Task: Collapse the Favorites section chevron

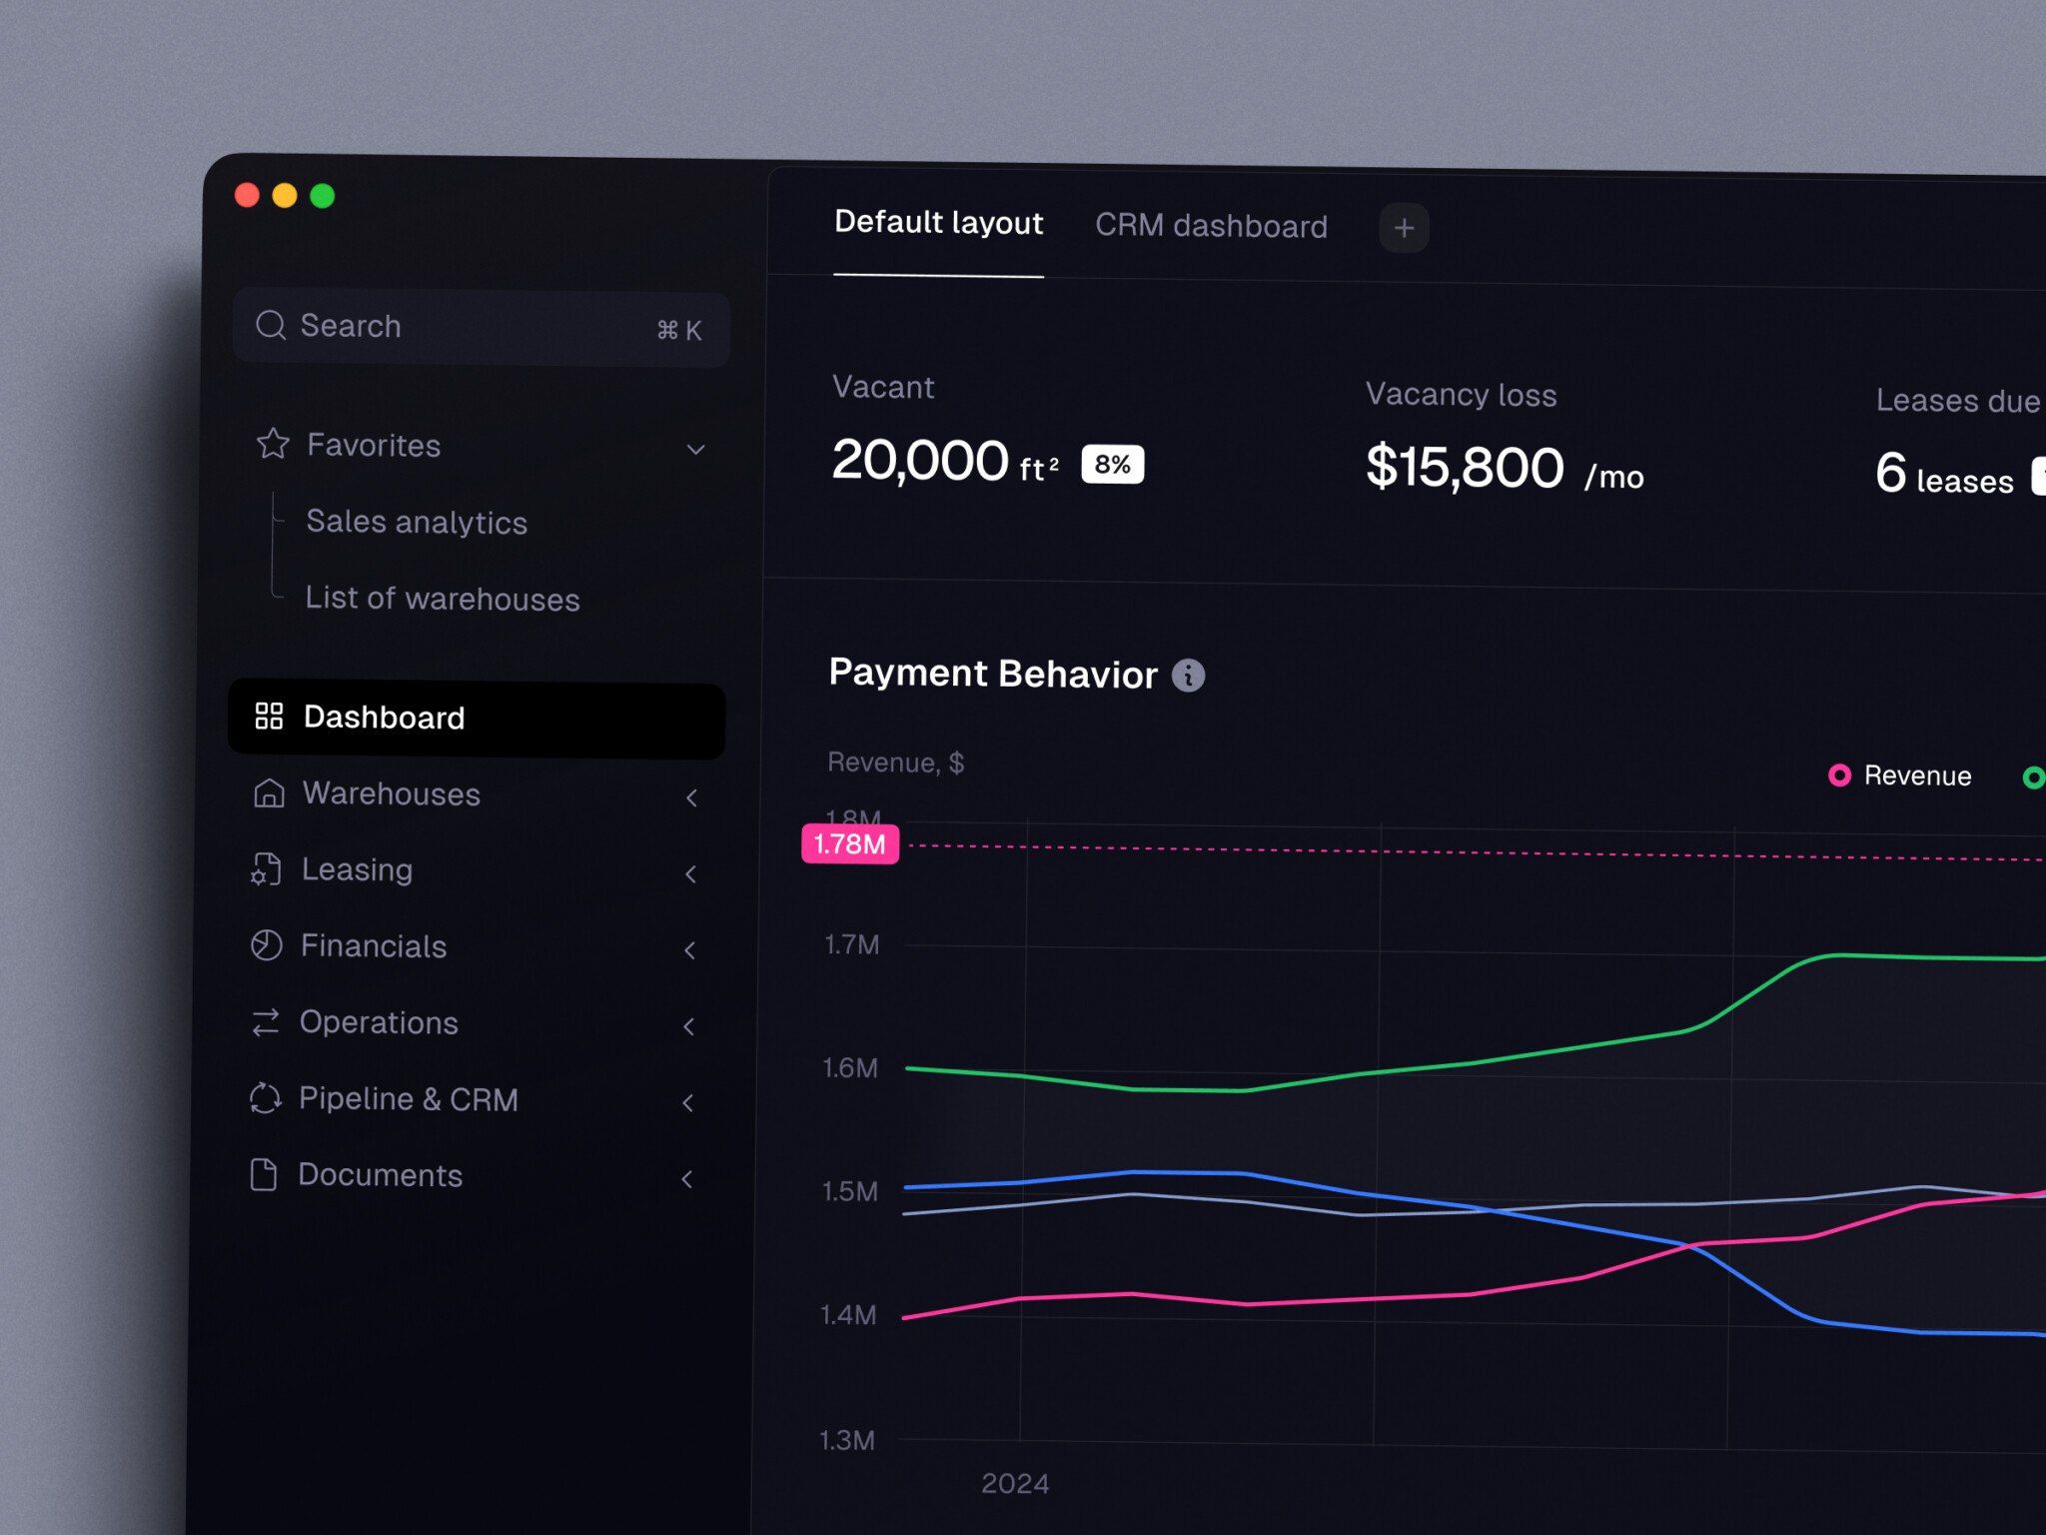Action: click(696, 450)
